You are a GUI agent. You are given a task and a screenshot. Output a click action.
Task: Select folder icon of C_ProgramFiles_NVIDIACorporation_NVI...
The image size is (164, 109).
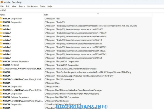coord(1,69)
